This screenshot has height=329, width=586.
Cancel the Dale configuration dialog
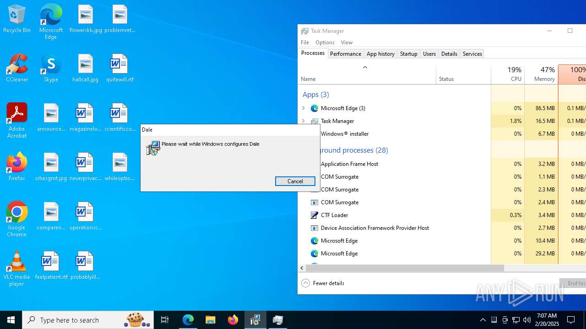pos(295,181)
